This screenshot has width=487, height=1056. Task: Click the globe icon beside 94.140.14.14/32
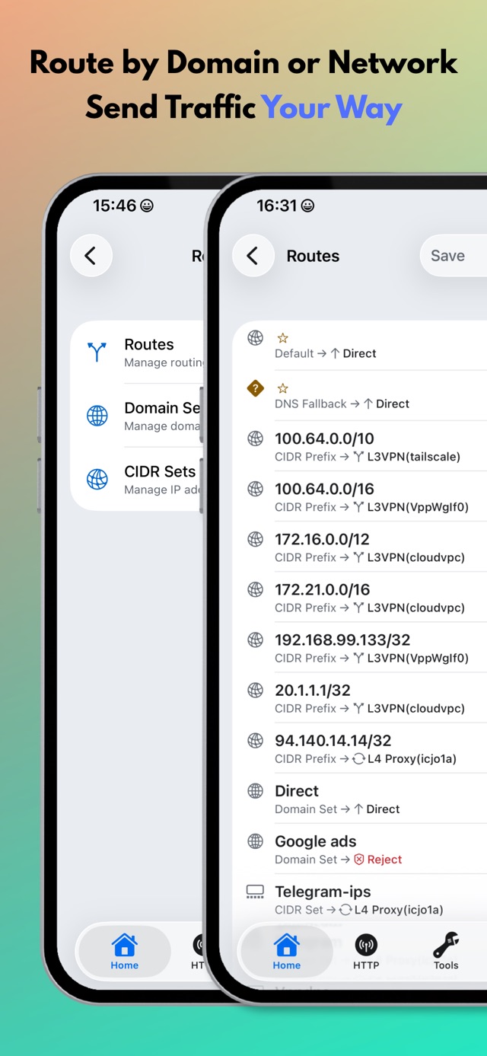(256, 740)
